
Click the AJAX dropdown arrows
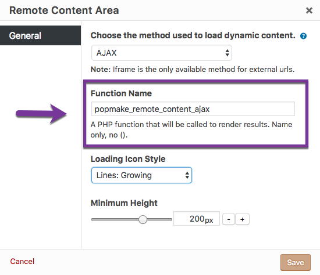(227, 53)
